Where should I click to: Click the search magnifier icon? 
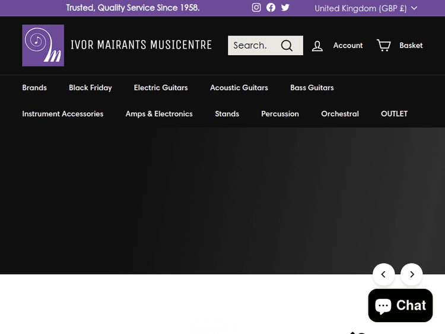287,46
